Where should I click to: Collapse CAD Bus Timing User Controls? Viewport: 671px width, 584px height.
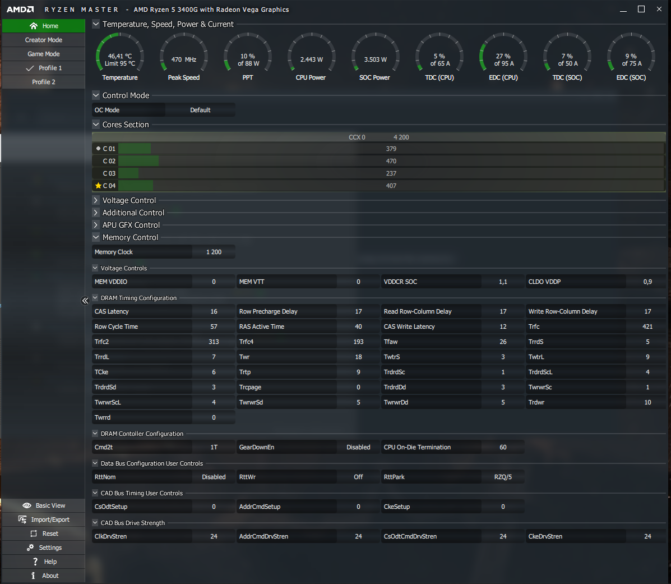(95, 493)
